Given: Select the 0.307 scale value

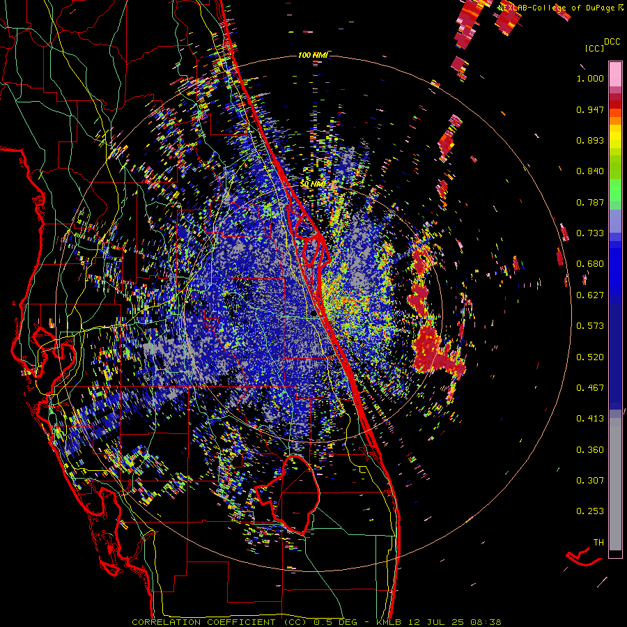Looking at the screenshot, I should [590, 481].
